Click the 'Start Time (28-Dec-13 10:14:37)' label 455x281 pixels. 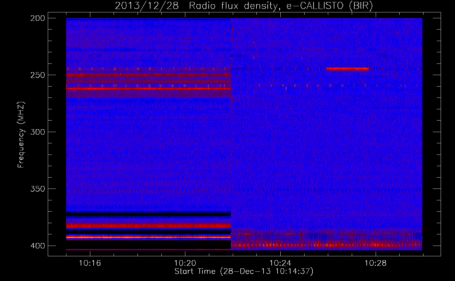[244, 271]
